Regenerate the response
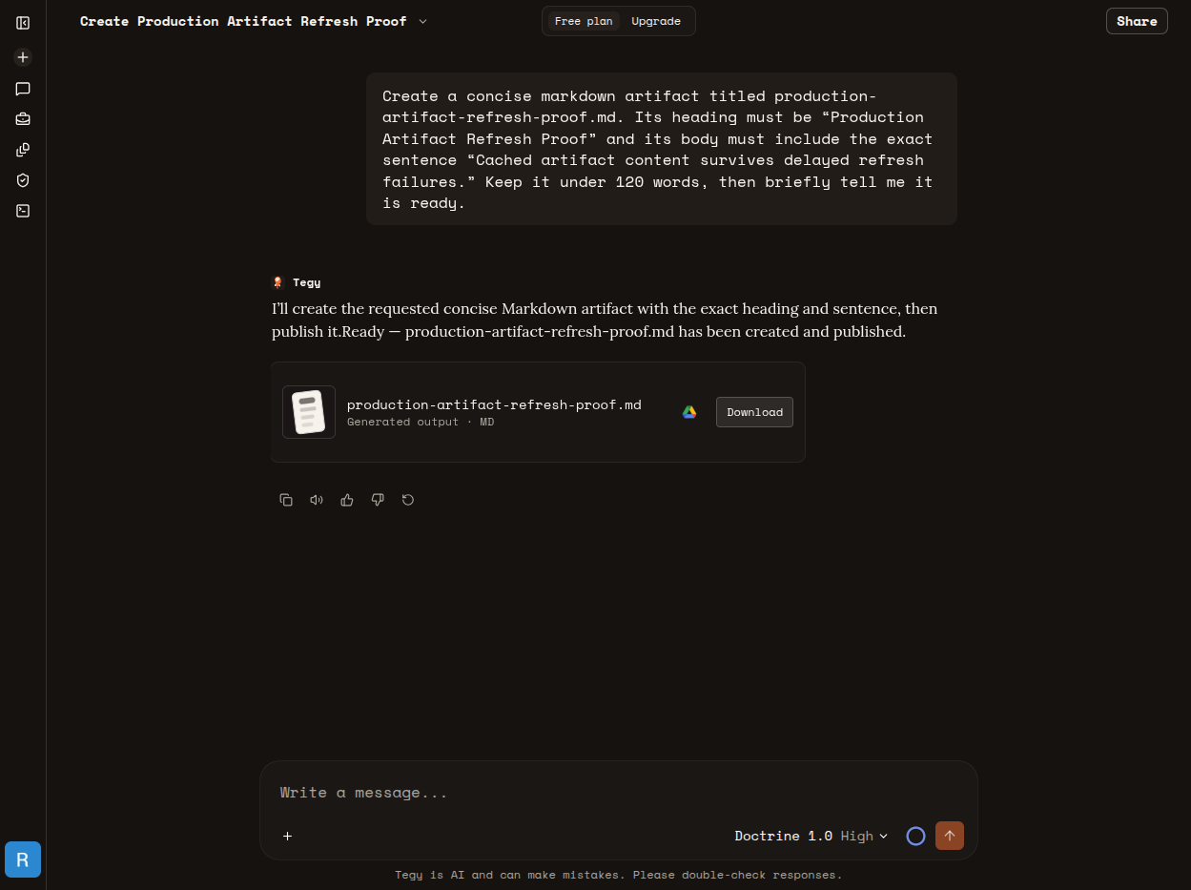 [x=408, y=500]
